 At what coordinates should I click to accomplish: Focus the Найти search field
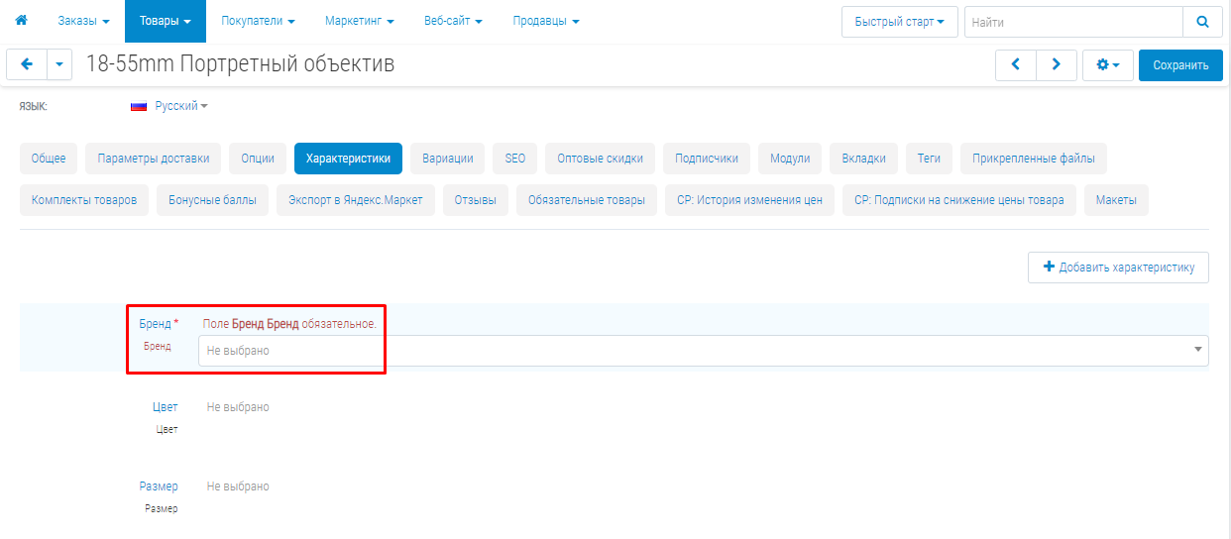pos(1072,22)
